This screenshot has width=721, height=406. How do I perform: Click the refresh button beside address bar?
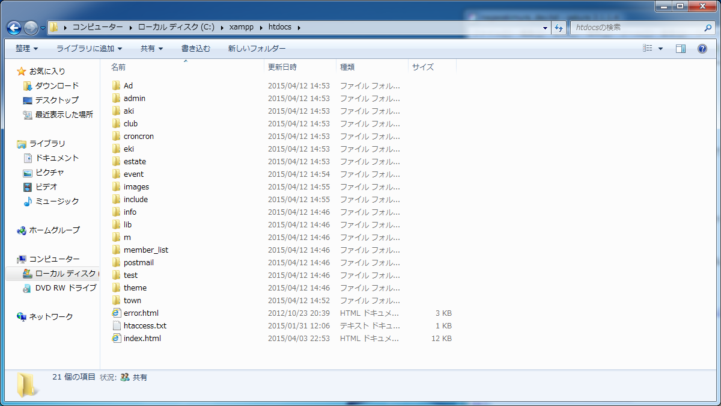(559, 28)
